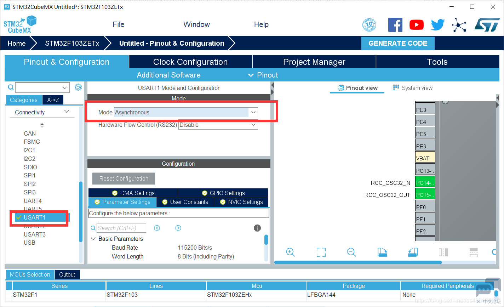Image resolution: width=504 pixels, height=307 pixels.
Task: Select USART3 in the peripheral list
Action: coord(35,234)
